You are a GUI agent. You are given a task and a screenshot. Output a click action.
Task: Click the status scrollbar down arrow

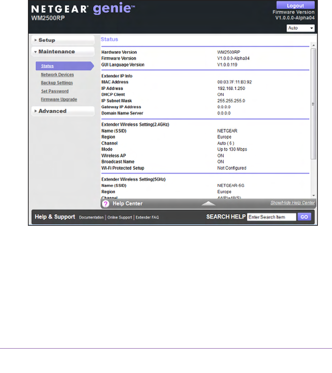tap(314, 196)
